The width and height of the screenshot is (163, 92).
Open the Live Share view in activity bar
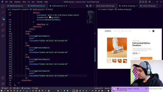pyautogui.click(x=3, y=36)
